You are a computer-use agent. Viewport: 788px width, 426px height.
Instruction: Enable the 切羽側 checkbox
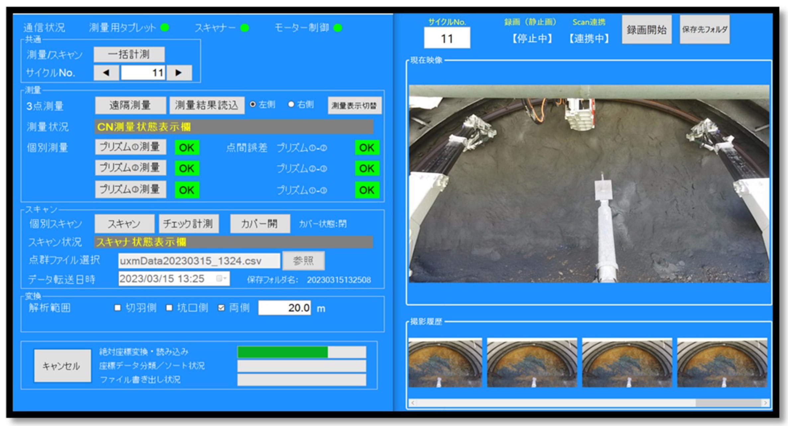pyautogui.click(x=117, y=308)
